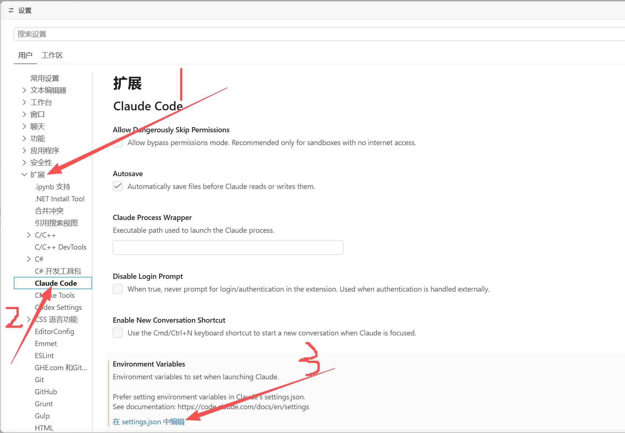Click the Claude Process Wrapper title
Image resolution: width=625 pixels, height=433 pixels.
tap(152, 217)
